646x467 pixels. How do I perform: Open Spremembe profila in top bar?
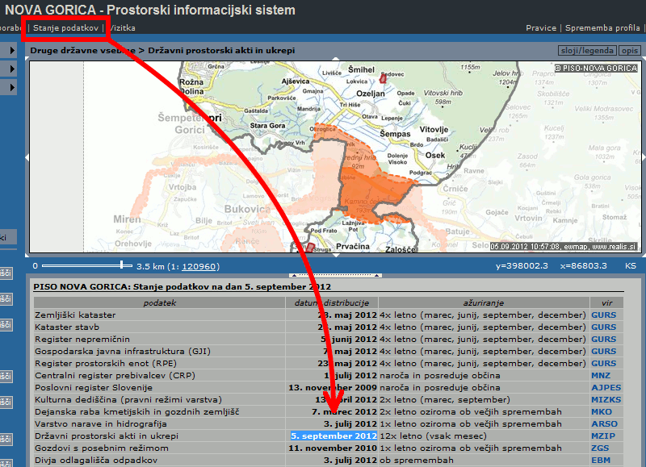(x=602, y=28)
